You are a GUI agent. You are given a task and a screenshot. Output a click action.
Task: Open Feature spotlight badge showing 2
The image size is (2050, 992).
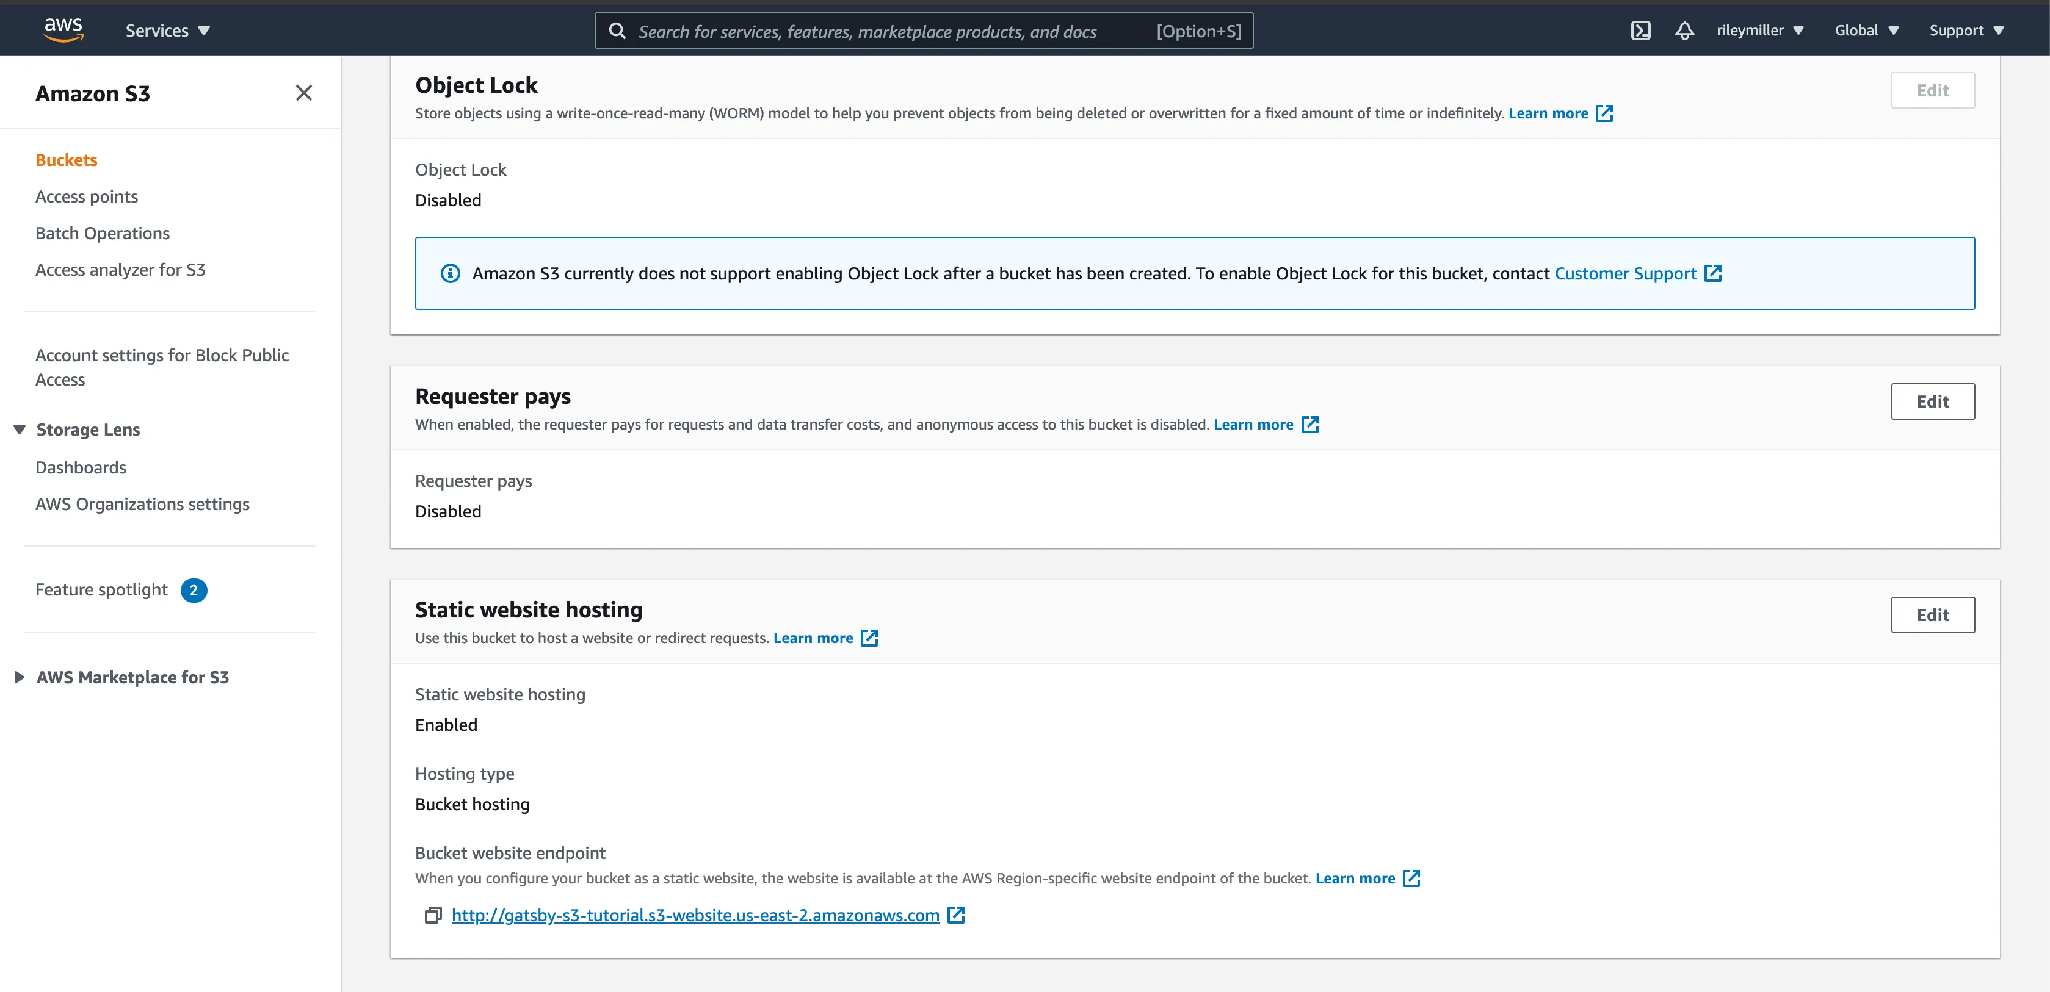(x=194, y=591)
